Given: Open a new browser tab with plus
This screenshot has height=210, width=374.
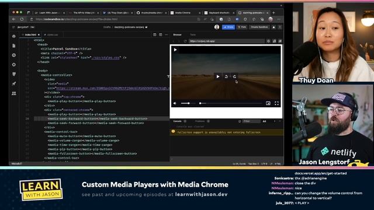Looking at the screenshot, I should 273,13.
